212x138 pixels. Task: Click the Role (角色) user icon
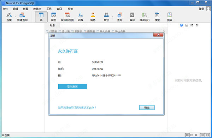(93, 17)
